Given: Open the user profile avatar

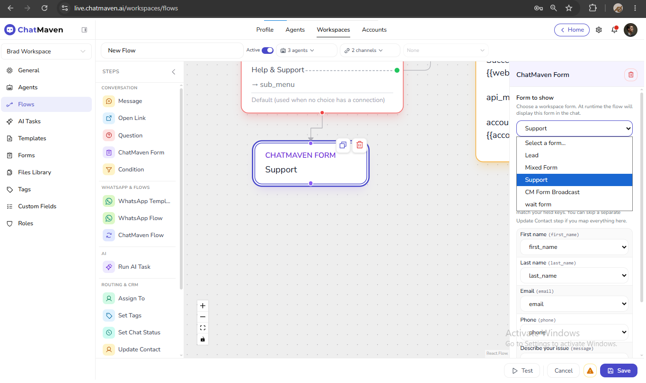Looking at the screenshot, I should pyautogui.click(x=630, y=30).
